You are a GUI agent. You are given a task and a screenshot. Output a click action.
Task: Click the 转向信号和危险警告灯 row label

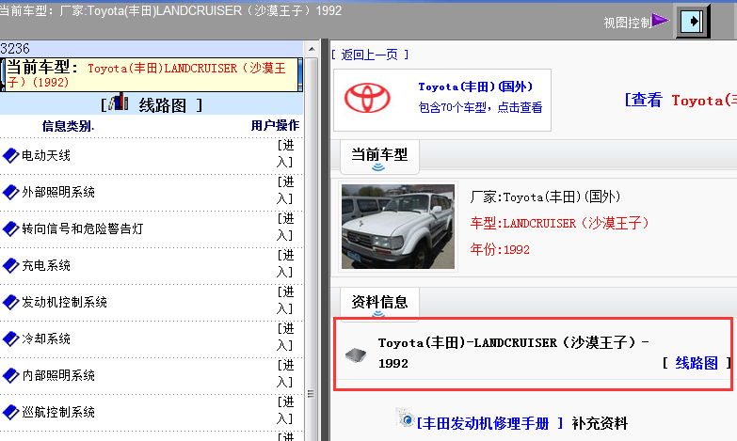(x=83, y=228)
